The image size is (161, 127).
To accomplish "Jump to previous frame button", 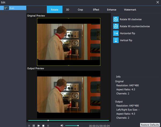I will [29, 125].
